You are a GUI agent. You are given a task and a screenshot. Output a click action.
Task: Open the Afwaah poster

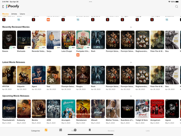(x=98, y=109)
